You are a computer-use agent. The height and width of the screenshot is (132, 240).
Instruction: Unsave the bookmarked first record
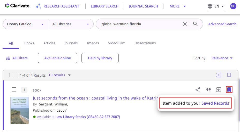pos(229,90)
